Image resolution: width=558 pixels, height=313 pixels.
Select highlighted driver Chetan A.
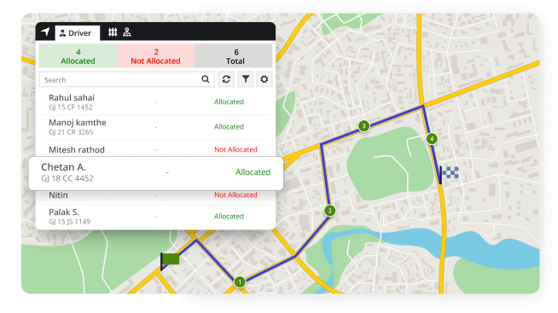pyautogui.click(x=156, y=173)
